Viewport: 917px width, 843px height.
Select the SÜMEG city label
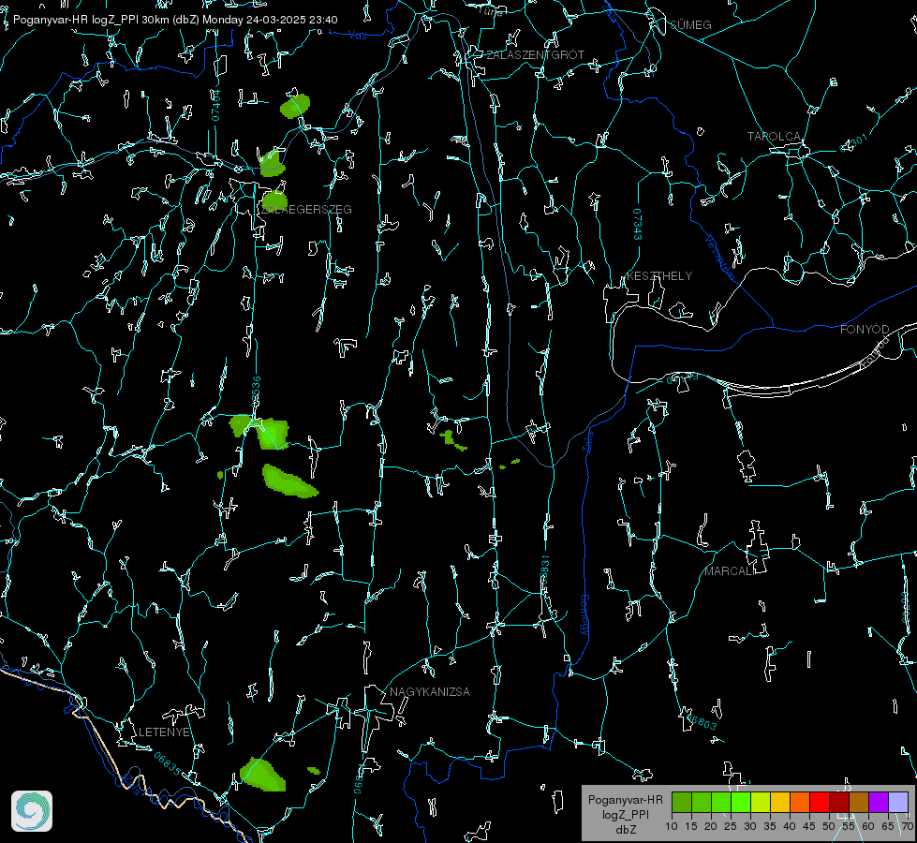[690, 24]
